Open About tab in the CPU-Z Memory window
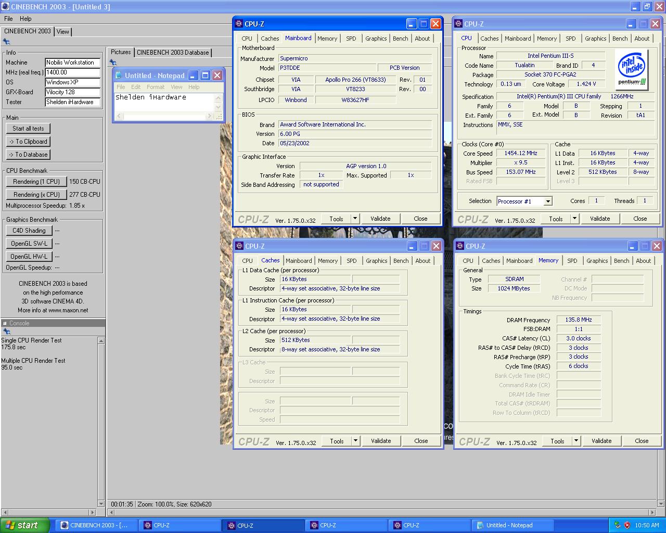 644,261
